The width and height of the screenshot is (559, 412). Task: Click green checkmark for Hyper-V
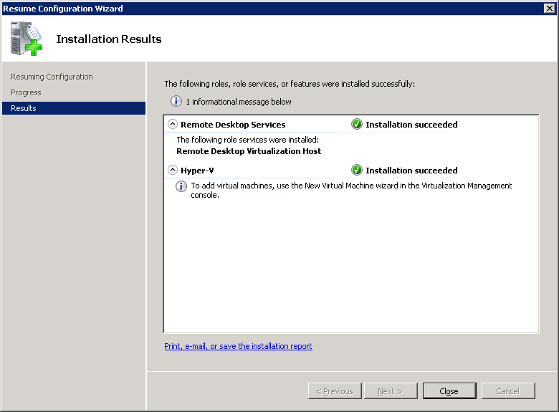(x=357, y=171)
